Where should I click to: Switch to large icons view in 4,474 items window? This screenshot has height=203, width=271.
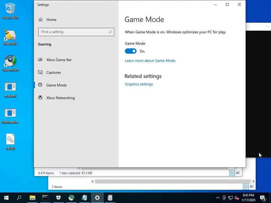point(238,173)
